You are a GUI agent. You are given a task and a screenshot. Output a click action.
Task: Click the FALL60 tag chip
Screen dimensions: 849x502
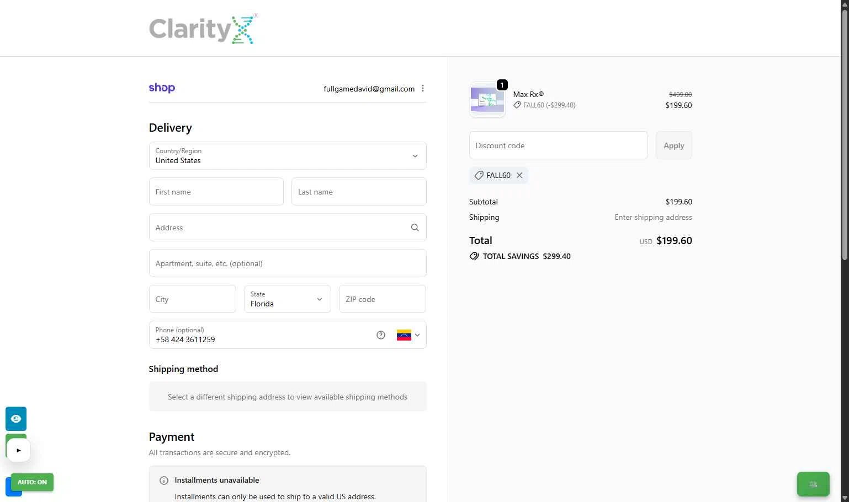pos(498,175)
